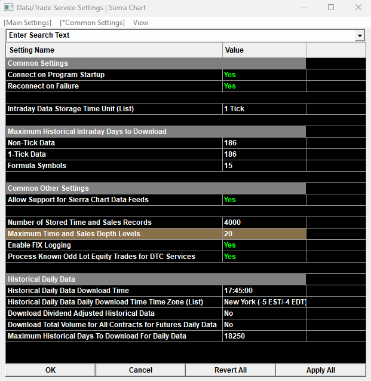
Task: Expand the search text dropdown arrow
Action: pyautogui.click(x=360, y=35)
